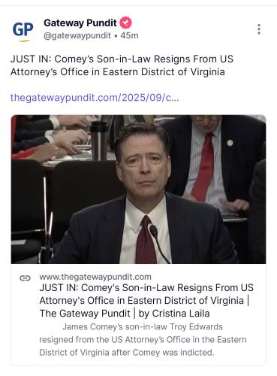Click the @gatewaypundit handle
The height and width of the screenshot is (376, 277).
click(77, 35)
